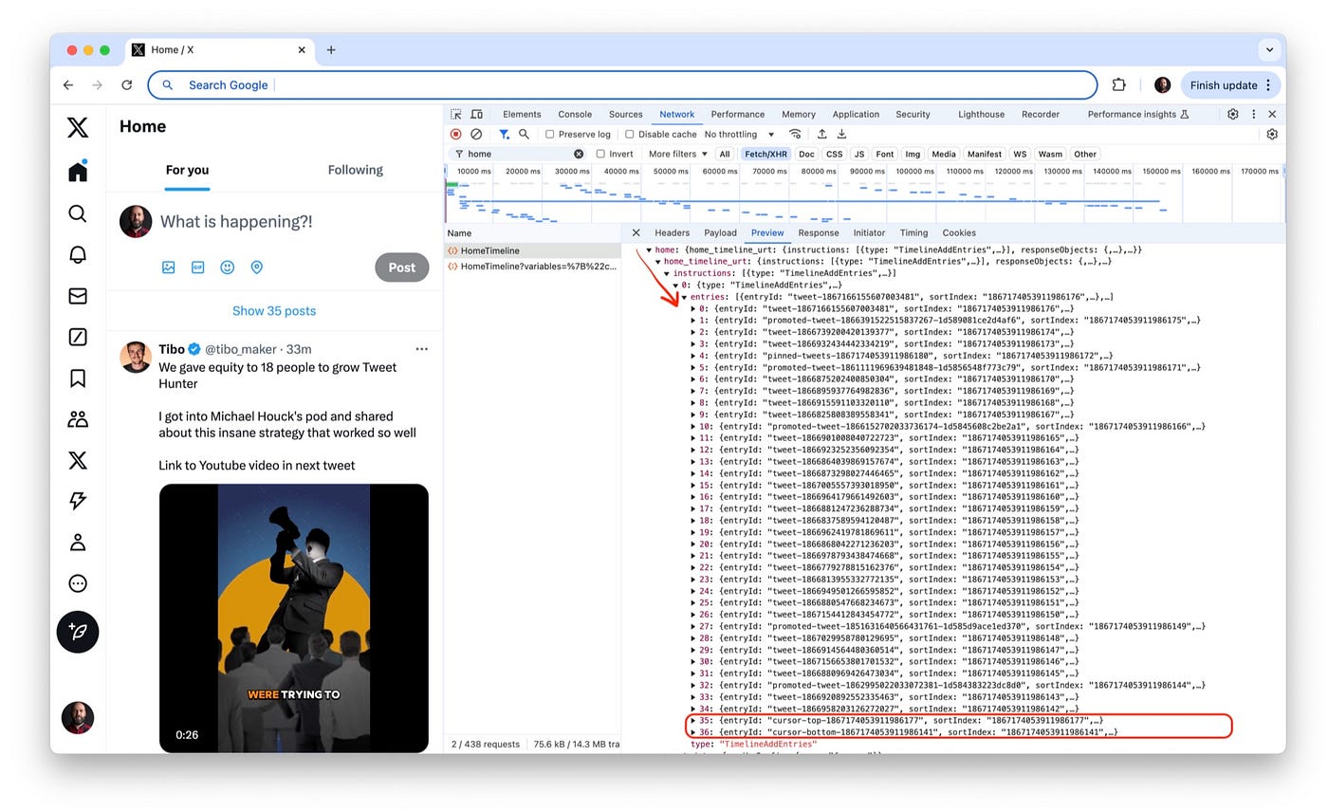Image resolution: width=1328 pixels, height=812 pixels.
Task: Toggle the WS request type filter
Action: pyautogui.click(x=1020, y=154)
